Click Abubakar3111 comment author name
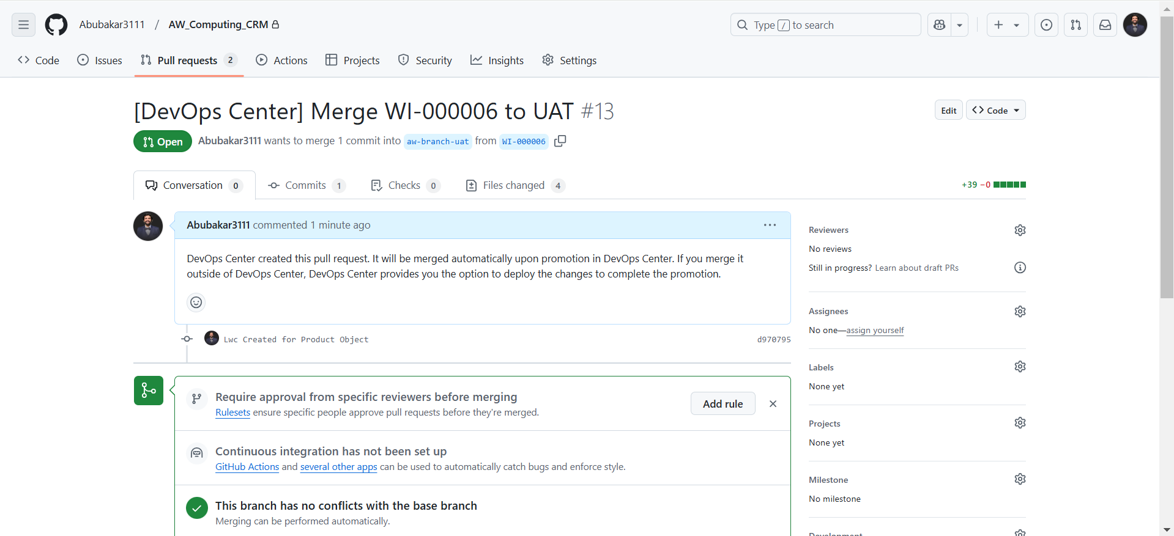1174x536 pixels. point(218,225)
